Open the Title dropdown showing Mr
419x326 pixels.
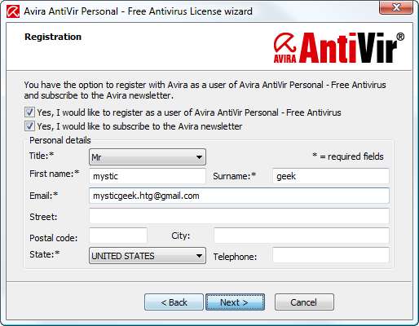(148, 157)
